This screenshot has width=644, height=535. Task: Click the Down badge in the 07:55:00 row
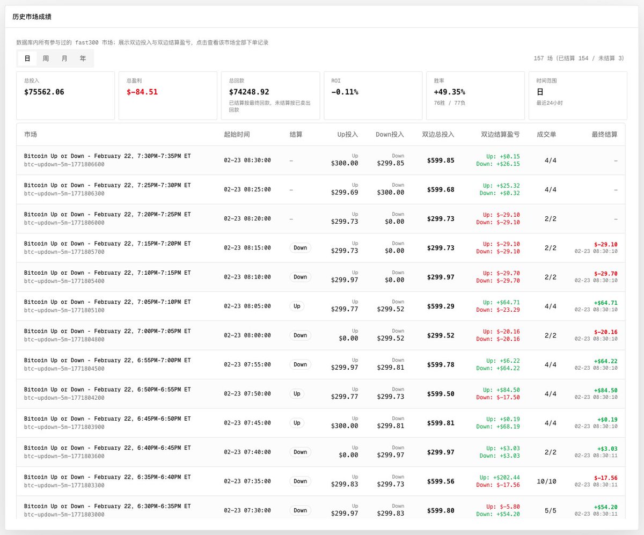pyautogui.click(x=300, y=364)
